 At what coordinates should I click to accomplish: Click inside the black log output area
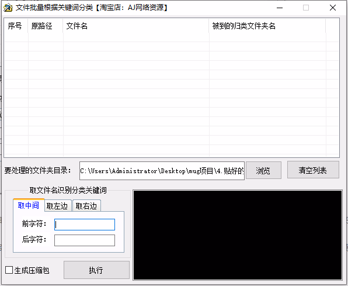click(238, 235)
